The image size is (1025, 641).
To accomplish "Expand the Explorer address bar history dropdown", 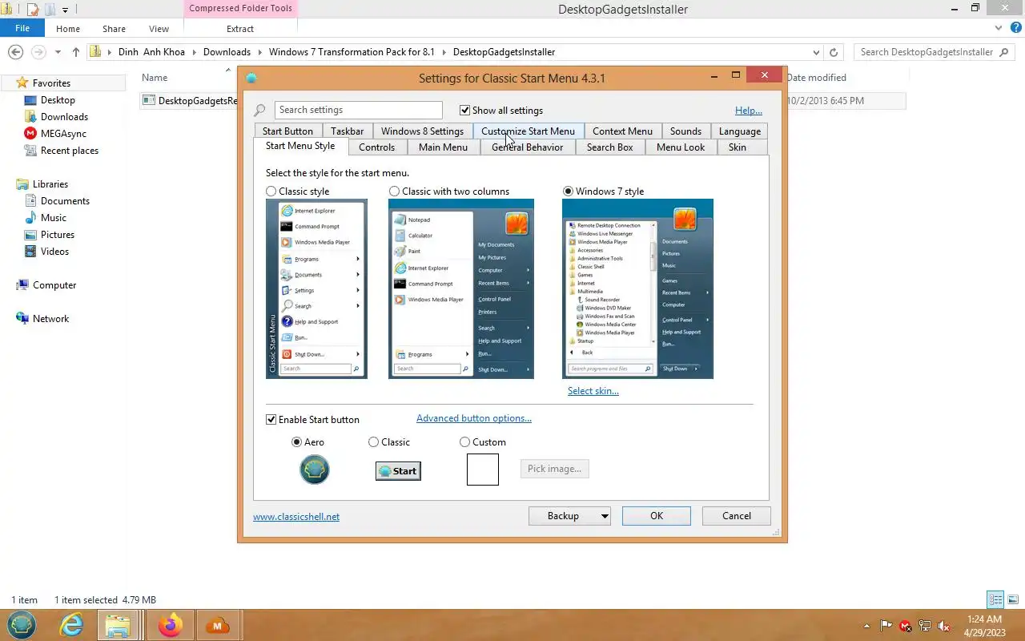I will (x=816, y=52).
